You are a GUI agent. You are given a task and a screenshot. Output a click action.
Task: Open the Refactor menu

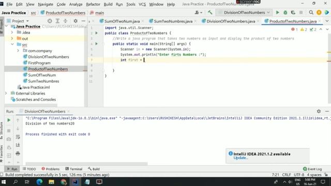pos(93,4)
